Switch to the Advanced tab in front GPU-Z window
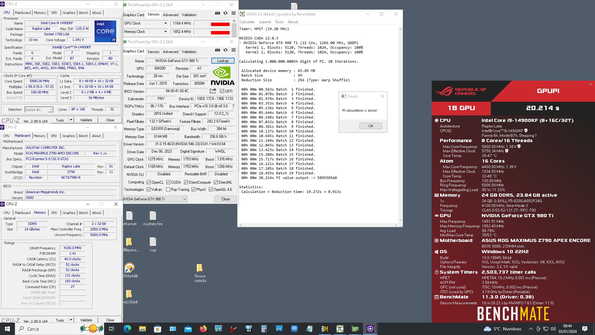The width and height of the screenshot is (595, 335). [x=170, y=52]
